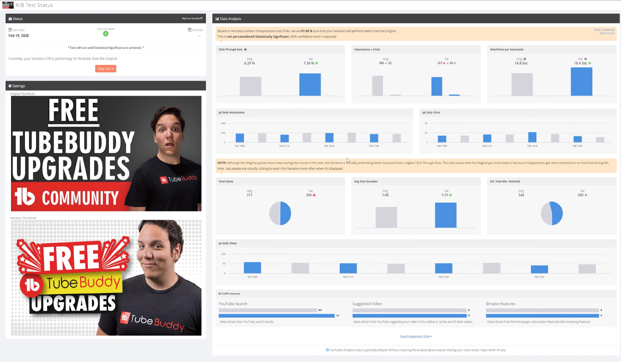The image size is (621, 362).
Task: Click the 211 Orig total views value
Action: point(250,195)
